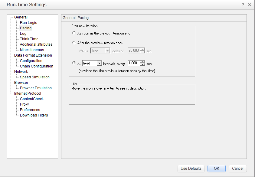Viewport: 255px width, 177px height.
Task: Click the Cancel button
Action: 237,169
